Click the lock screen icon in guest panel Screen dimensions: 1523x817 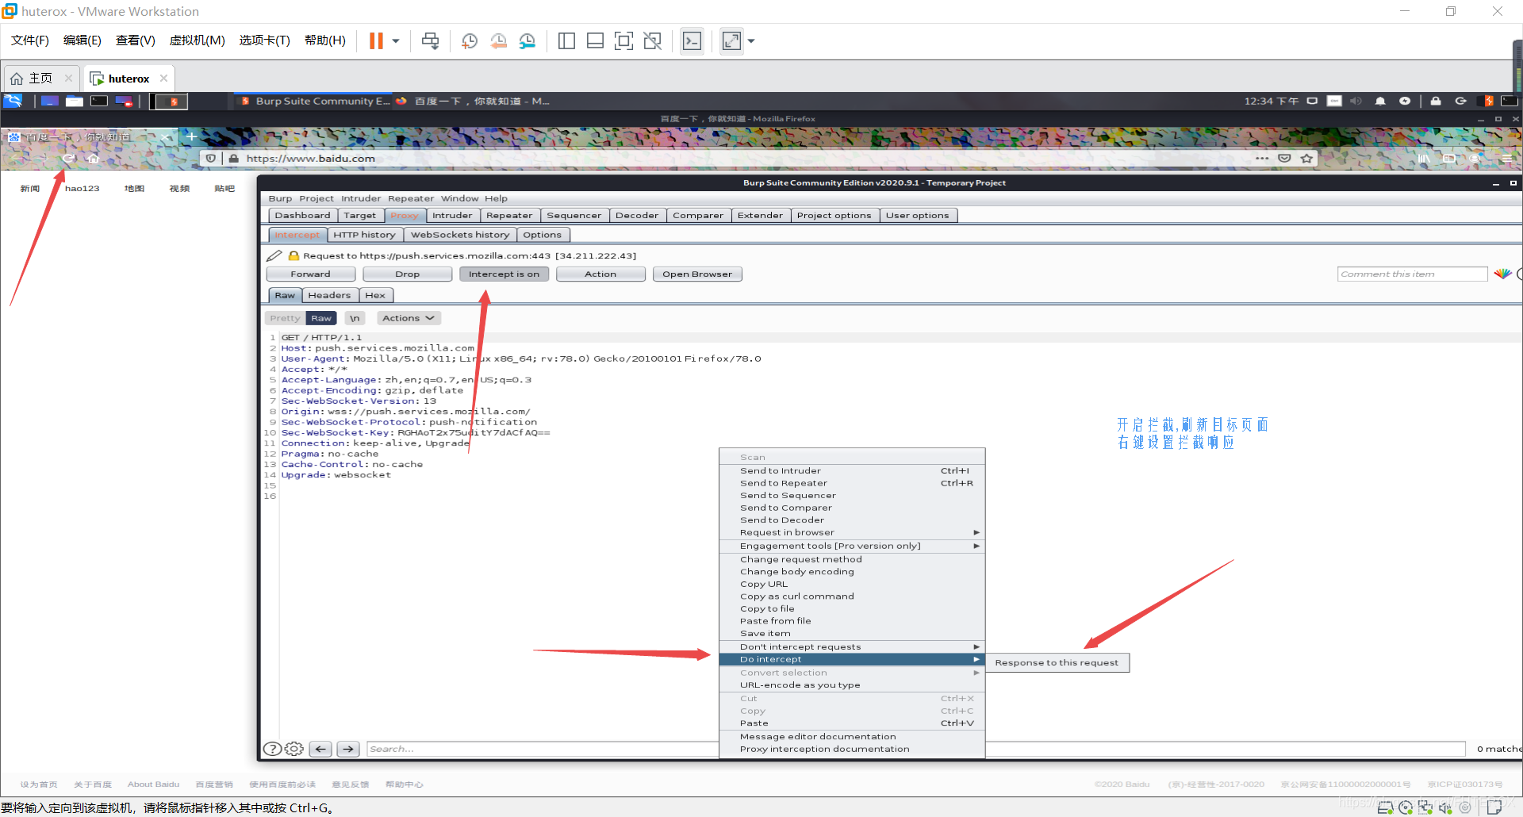coord(1436,101)
